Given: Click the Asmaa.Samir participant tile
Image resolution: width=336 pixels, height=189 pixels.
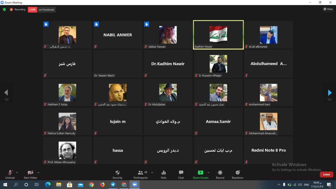Looking at the screenshot, I should (x=218, y=122).
